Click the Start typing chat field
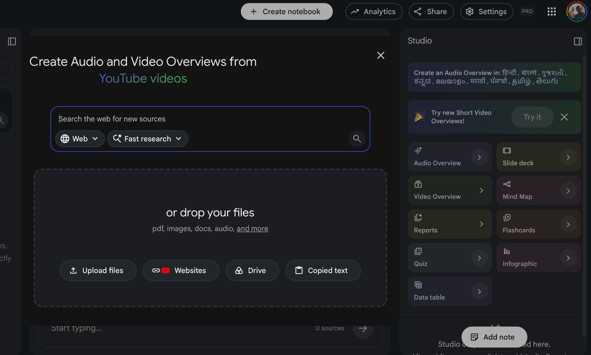This screenshot has height=355, width=591. pyautogui.click(x=180, y=328)
